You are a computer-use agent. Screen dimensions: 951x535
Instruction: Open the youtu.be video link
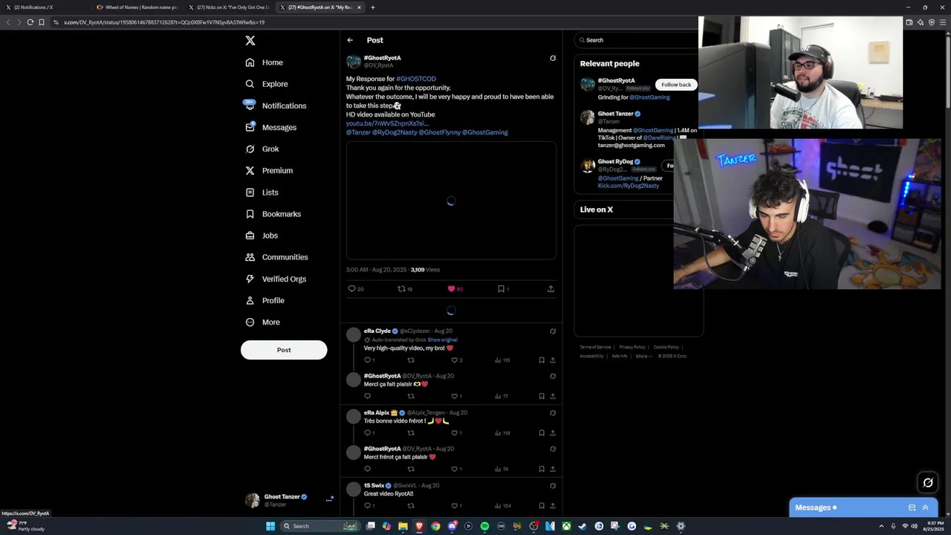[387, 123]
